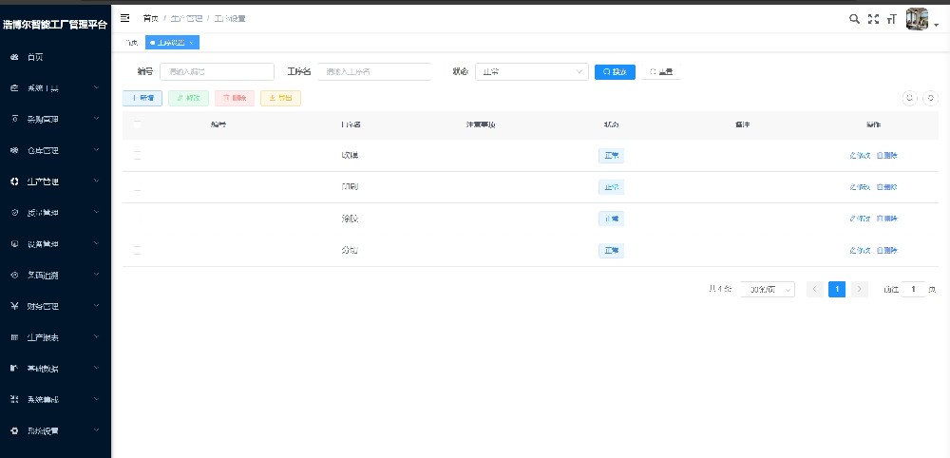Click 删除 for the 涂胶 row
This screenshot has width=950, height=458.
[x=887, y=219]
